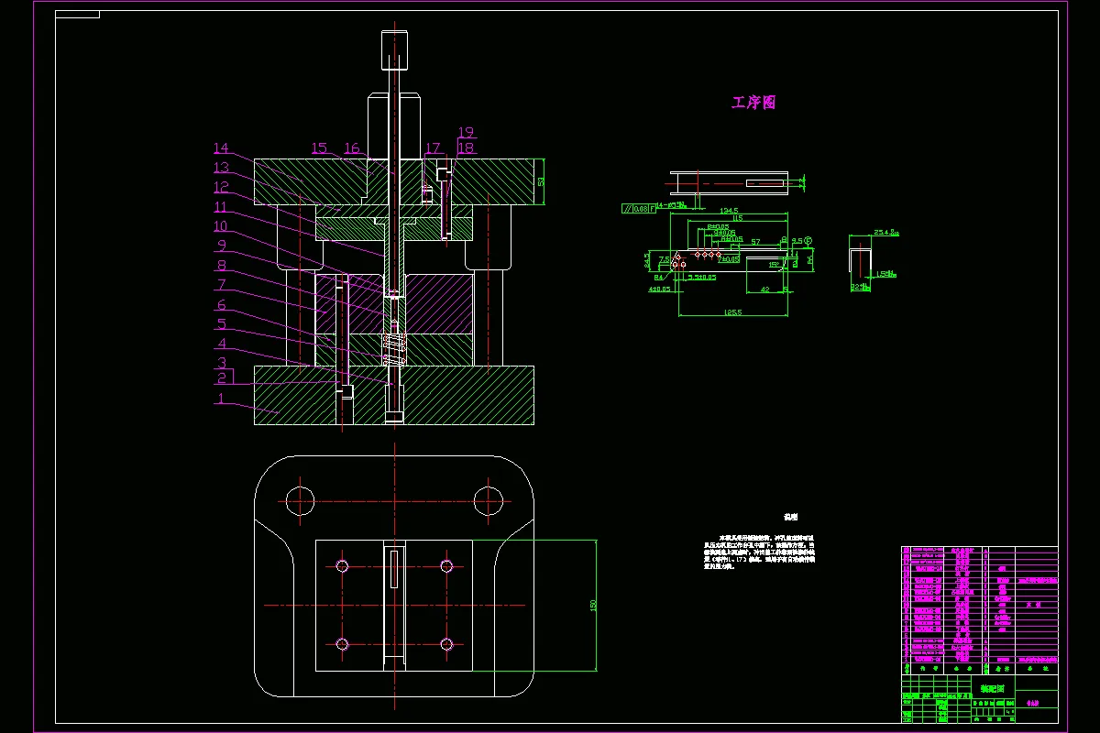Click part callout number 15
The height and width of the screenshot is (733, 1100).
pyautogui.click(x=319, y=148)
